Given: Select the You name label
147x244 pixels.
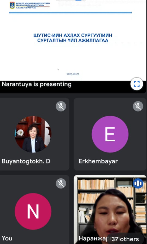Looking at the screenshot, I should click(x=7, y=238).
